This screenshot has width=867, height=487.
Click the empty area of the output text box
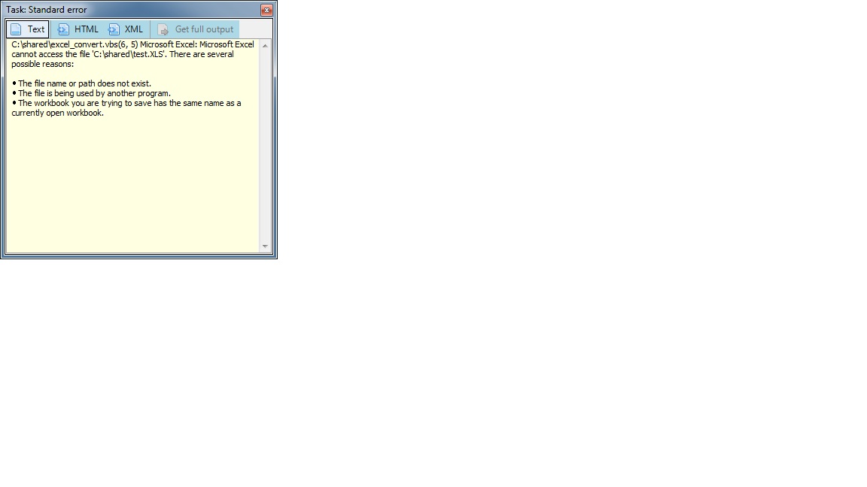[132, 188]
